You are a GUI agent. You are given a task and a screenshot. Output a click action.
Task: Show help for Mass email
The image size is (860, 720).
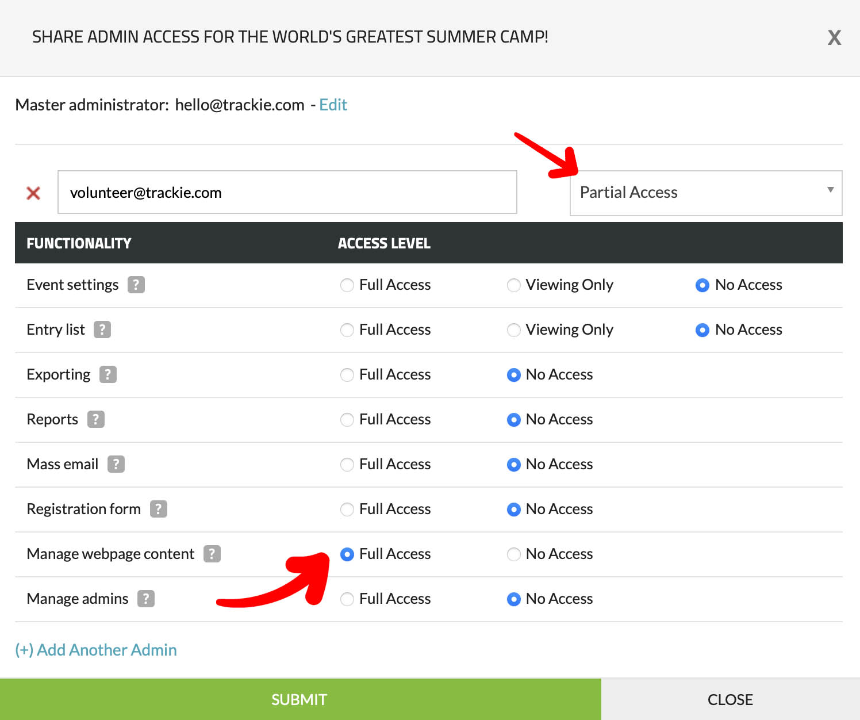pyautogui.click(x=116, y=464)
